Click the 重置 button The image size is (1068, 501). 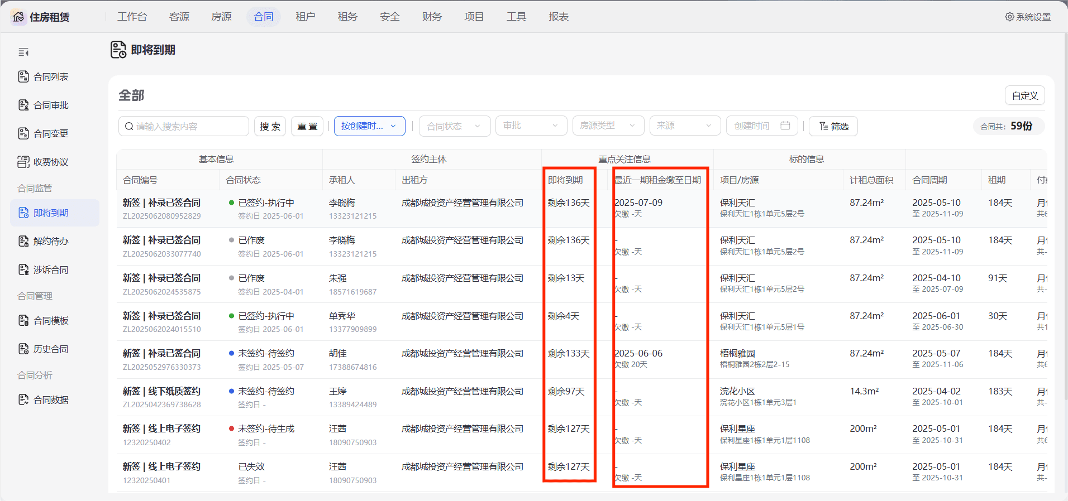point(307,126)
